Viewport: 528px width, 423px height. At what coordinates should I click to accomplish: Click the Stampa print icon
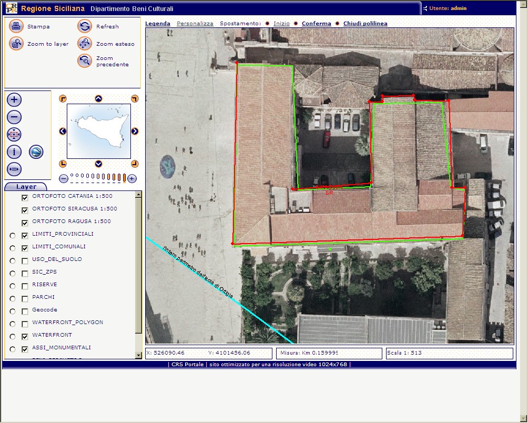point(16,26)
